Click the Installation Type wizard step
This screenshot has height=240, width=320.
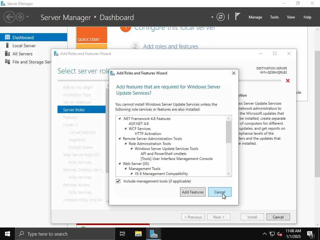click(77, 95)
